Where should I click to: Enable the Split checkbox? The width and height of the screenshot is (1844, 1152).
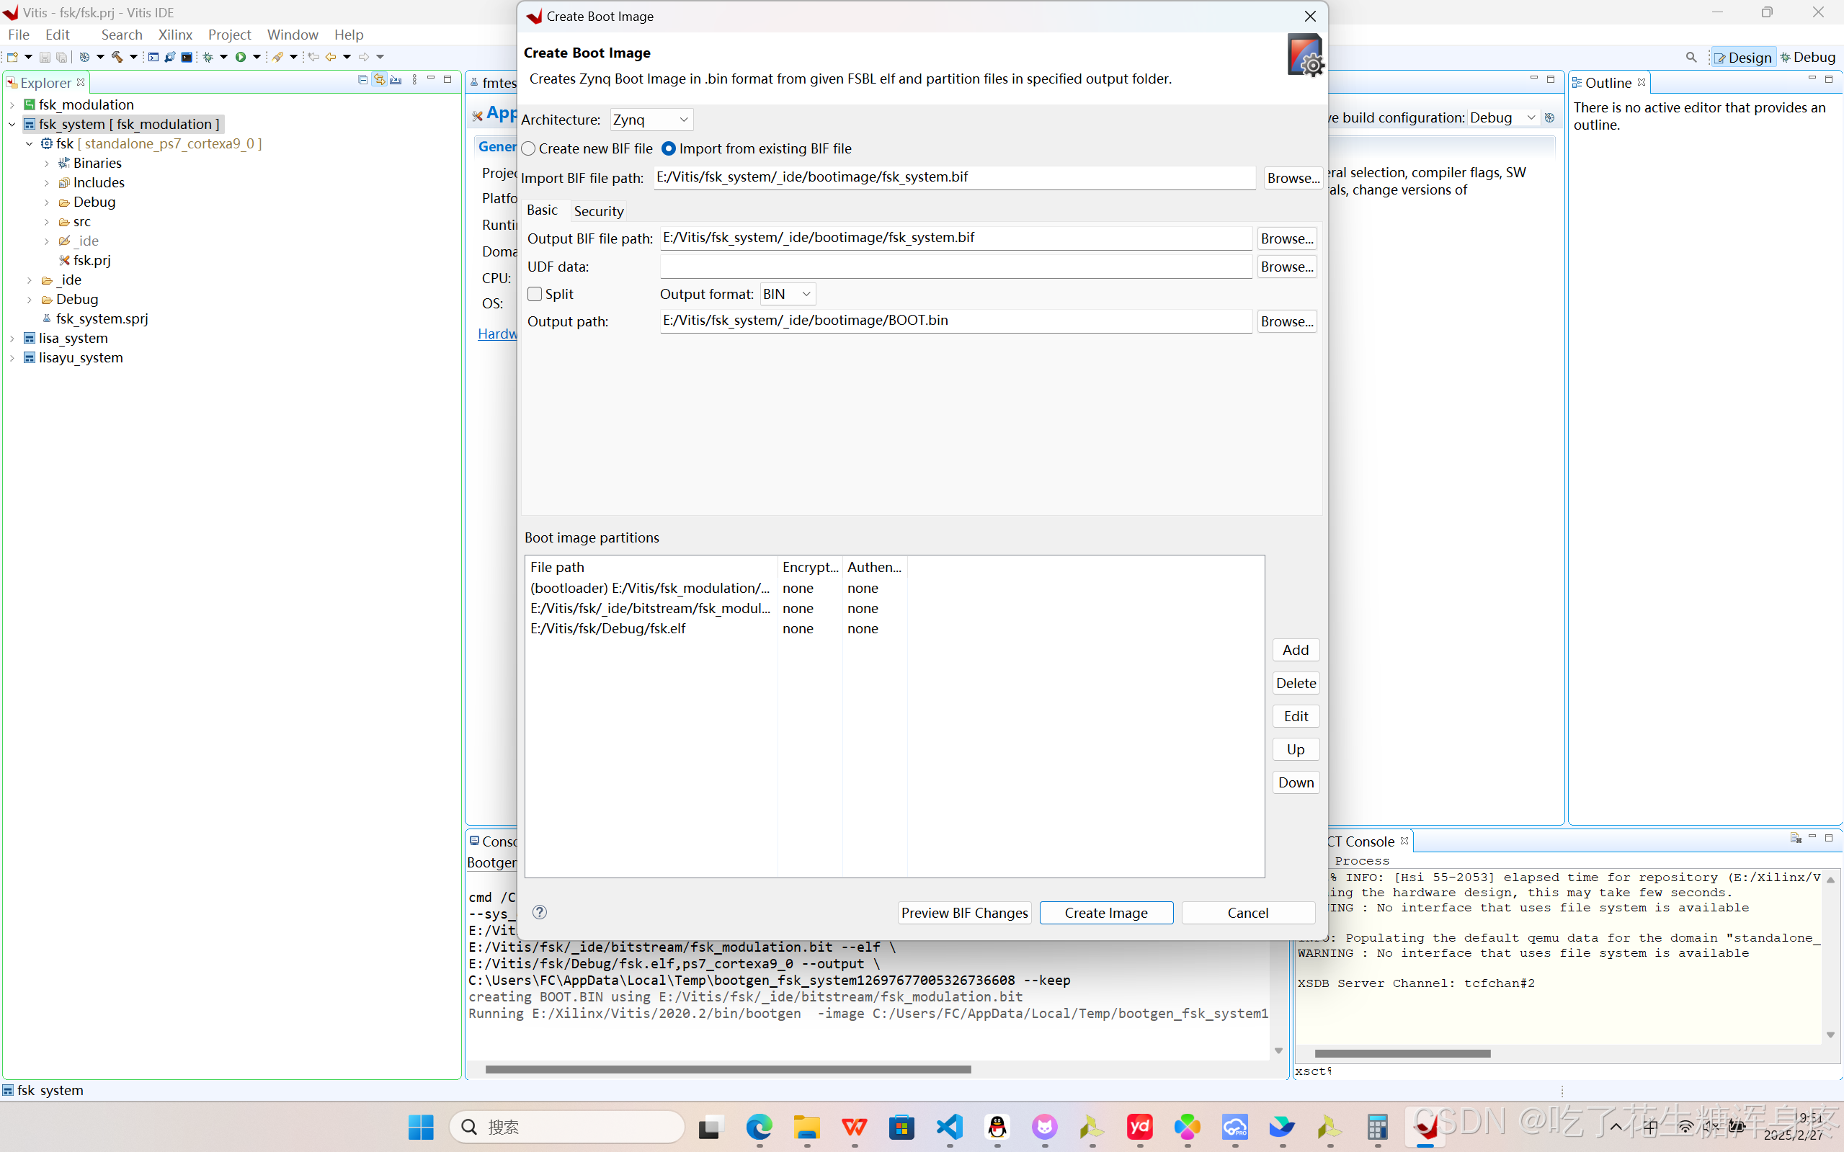click(535, 294)
